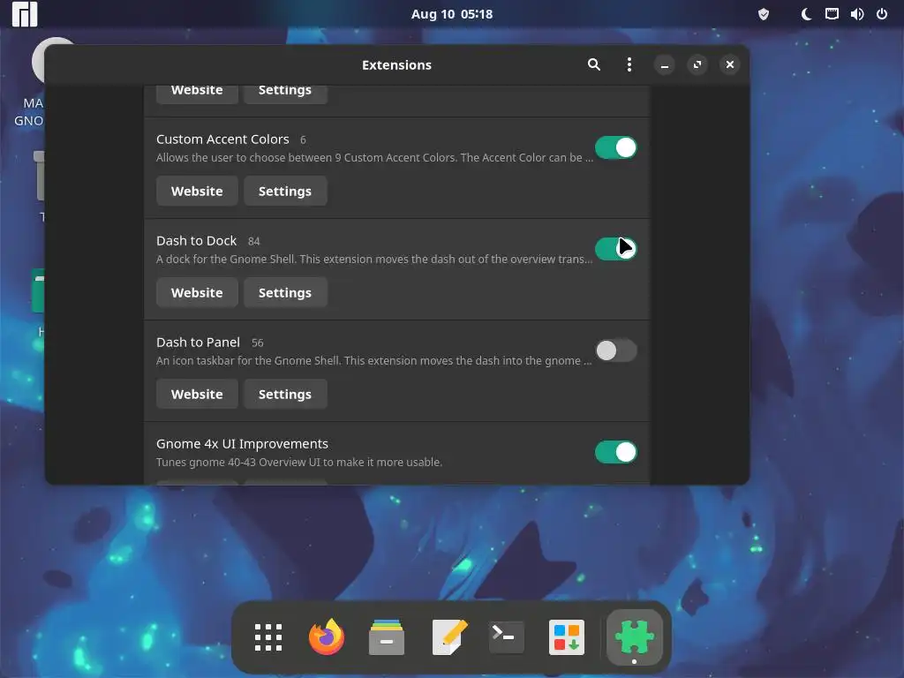Click the Manjaro logo in top panel
This screenshot has height=678, width=904.
(25, 14)
